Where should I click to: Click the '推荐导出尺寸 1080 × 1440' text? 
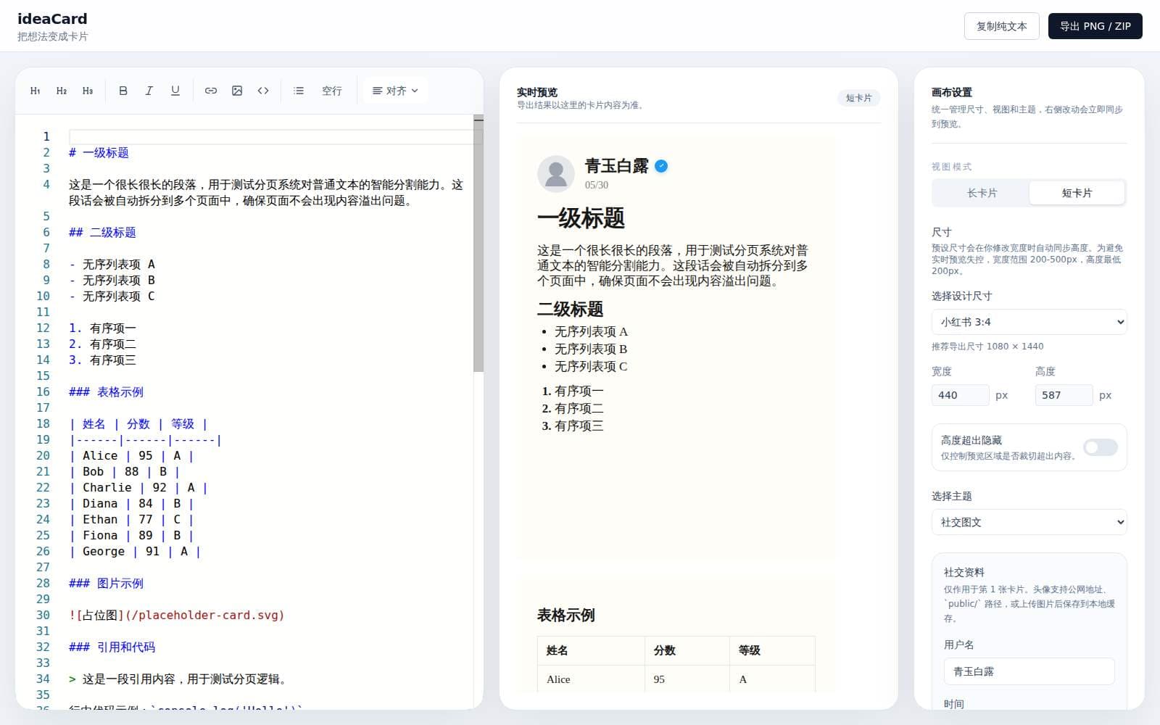[987, 346]
